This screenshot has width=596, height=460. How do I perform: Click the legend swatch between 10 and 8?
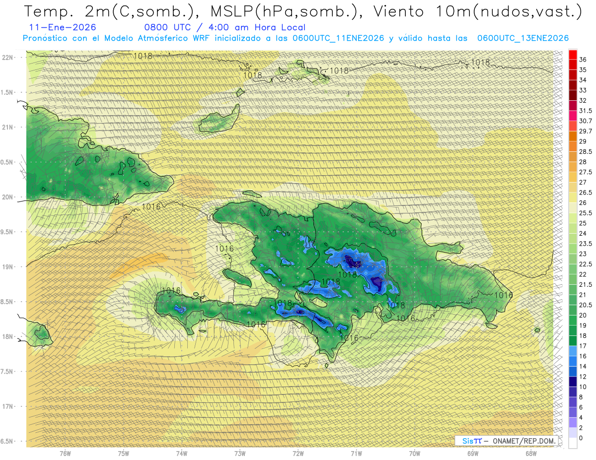pyautogui.click(x=573, y=392)
